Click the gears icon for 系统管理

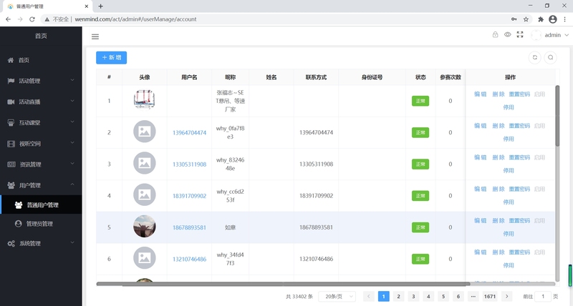[x=11, y=243]
